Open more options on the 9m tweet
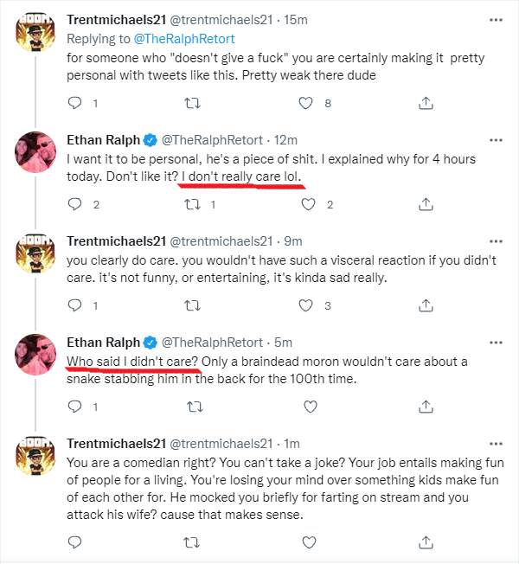This screenshot has width=519, height=564. point(496,241)
